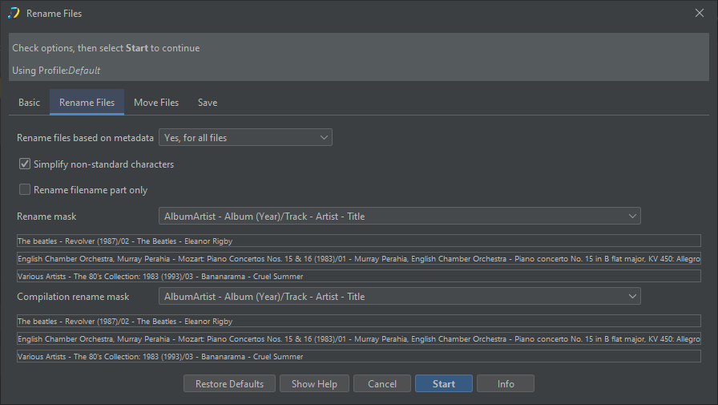Open the Move Files tab
Image resolution: width=718 pixels, height=405 pixels.
pos(156,103)
